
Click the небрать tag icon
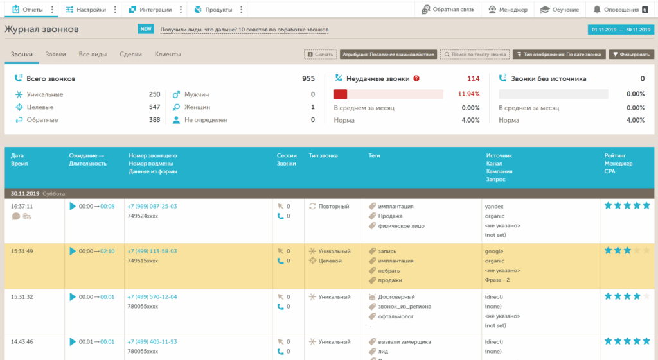(x=372, y=271)
